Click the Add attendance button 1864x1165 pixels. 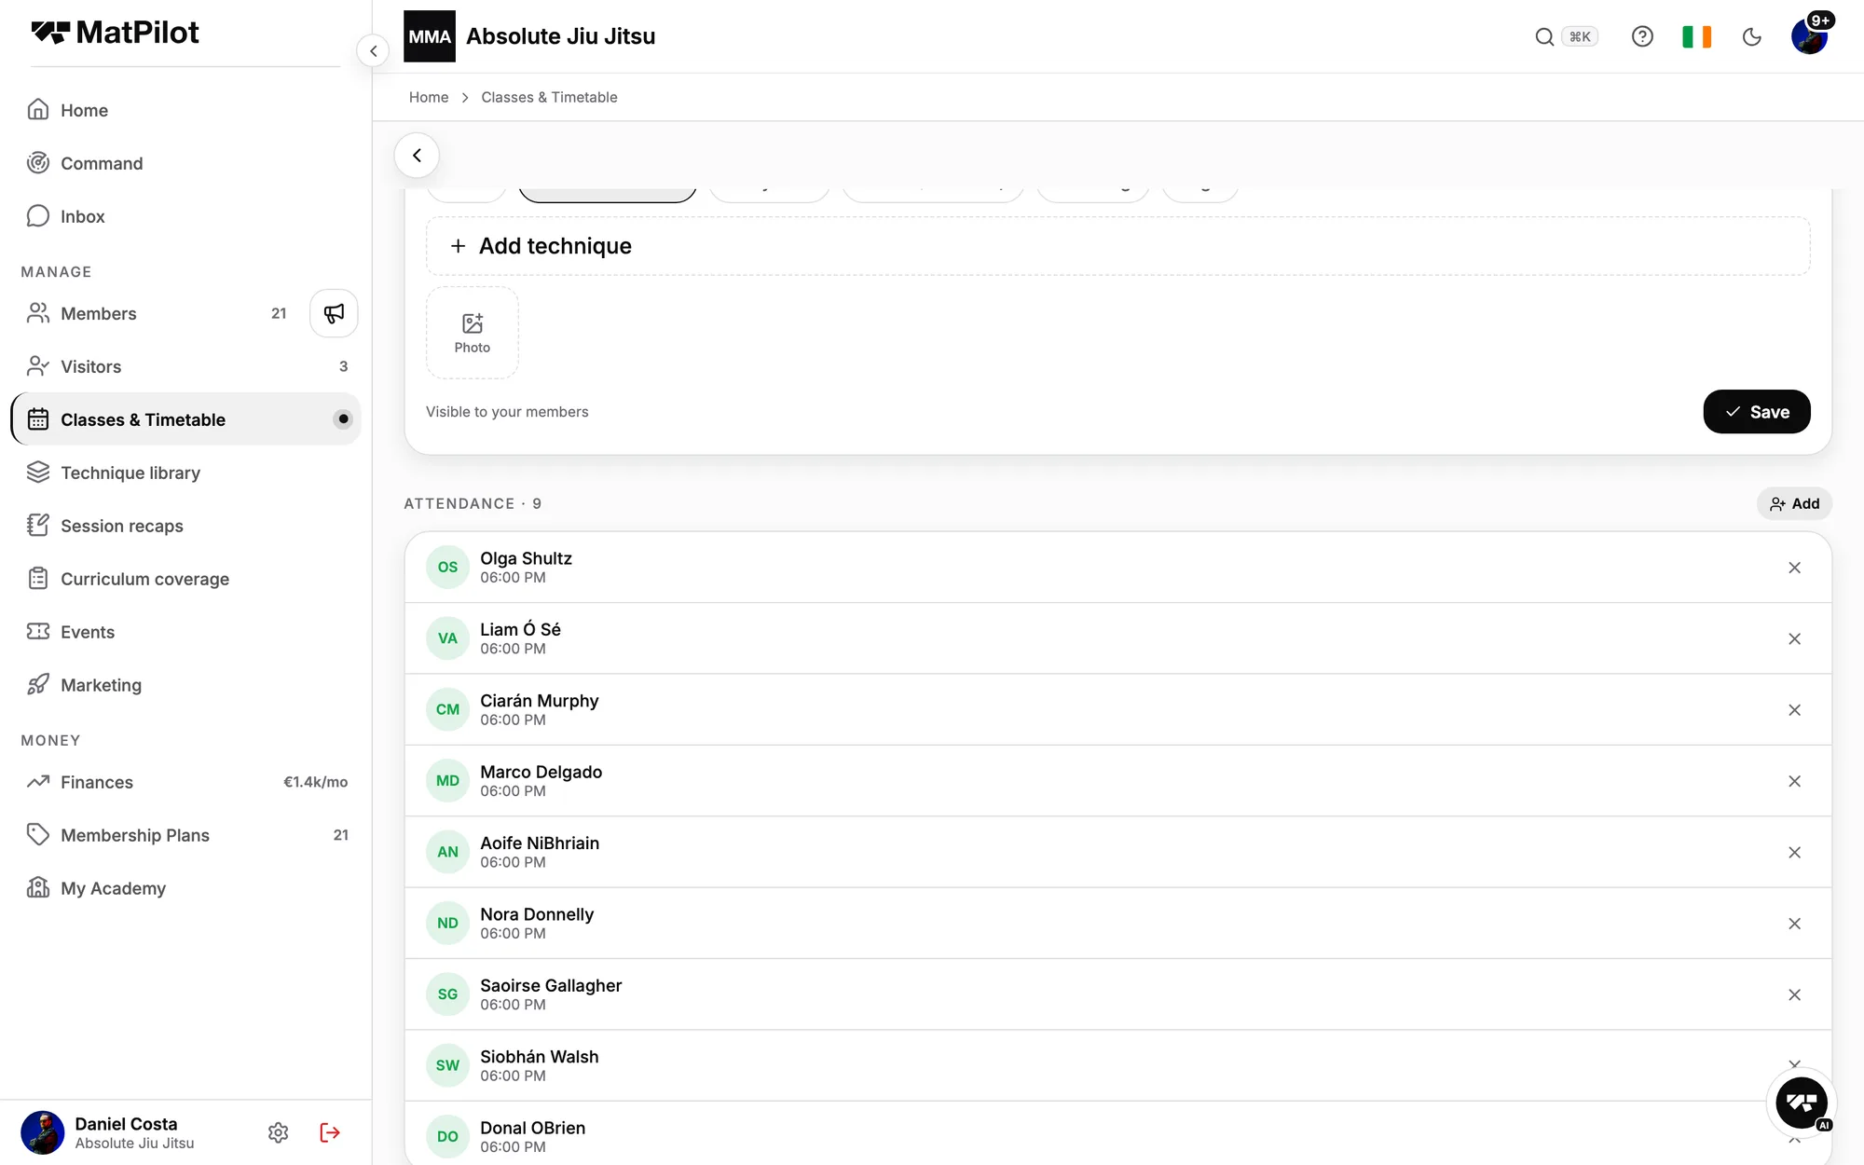[x=1794, y=503]
